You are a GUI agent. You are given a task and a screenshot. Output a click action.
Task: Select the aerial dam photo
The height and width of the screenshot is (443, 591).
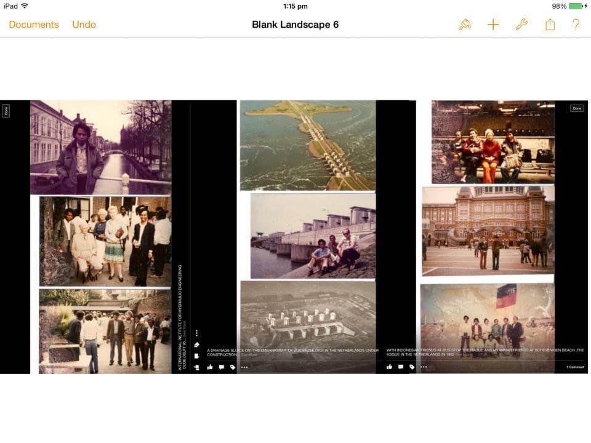(307, 145)
